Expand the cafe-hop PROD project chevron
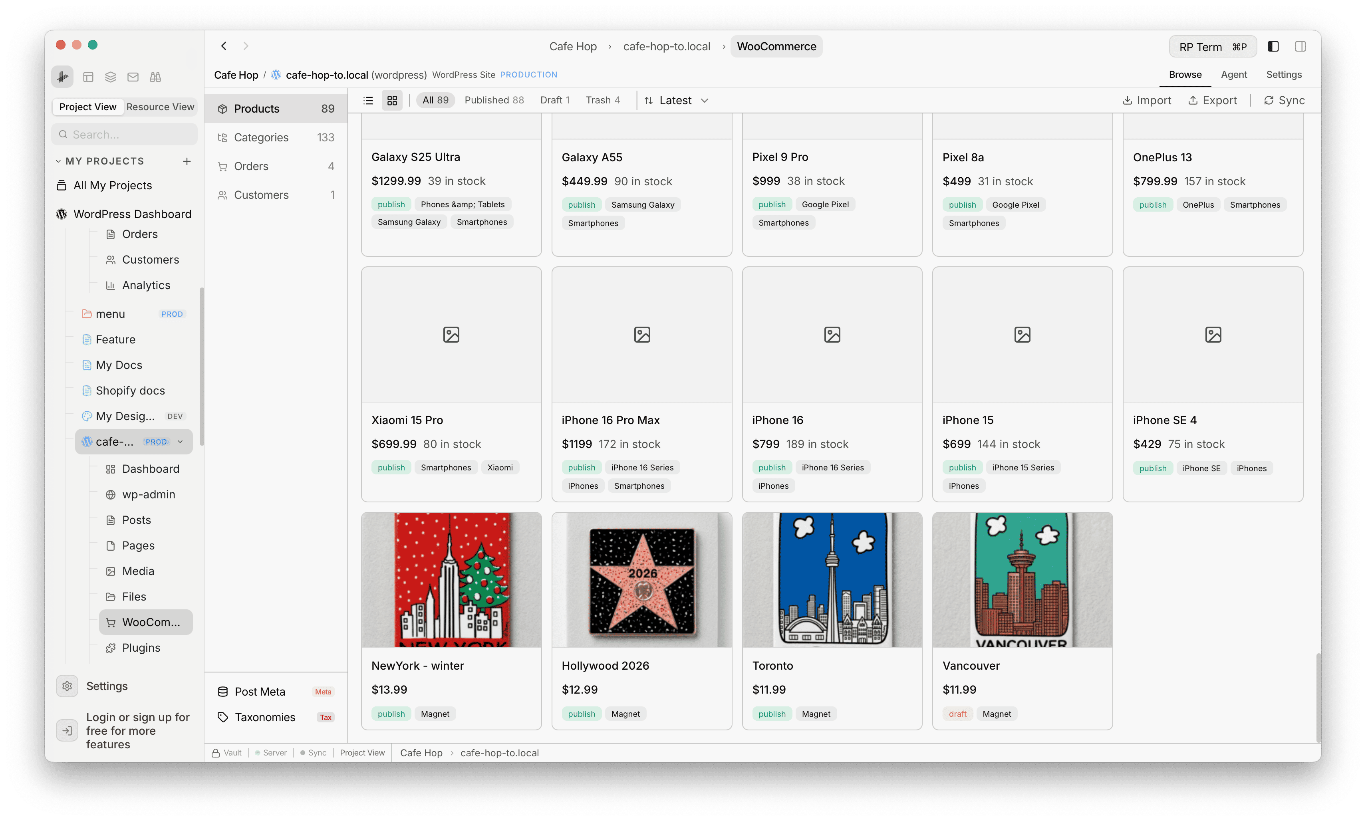 tap(181, 442)
